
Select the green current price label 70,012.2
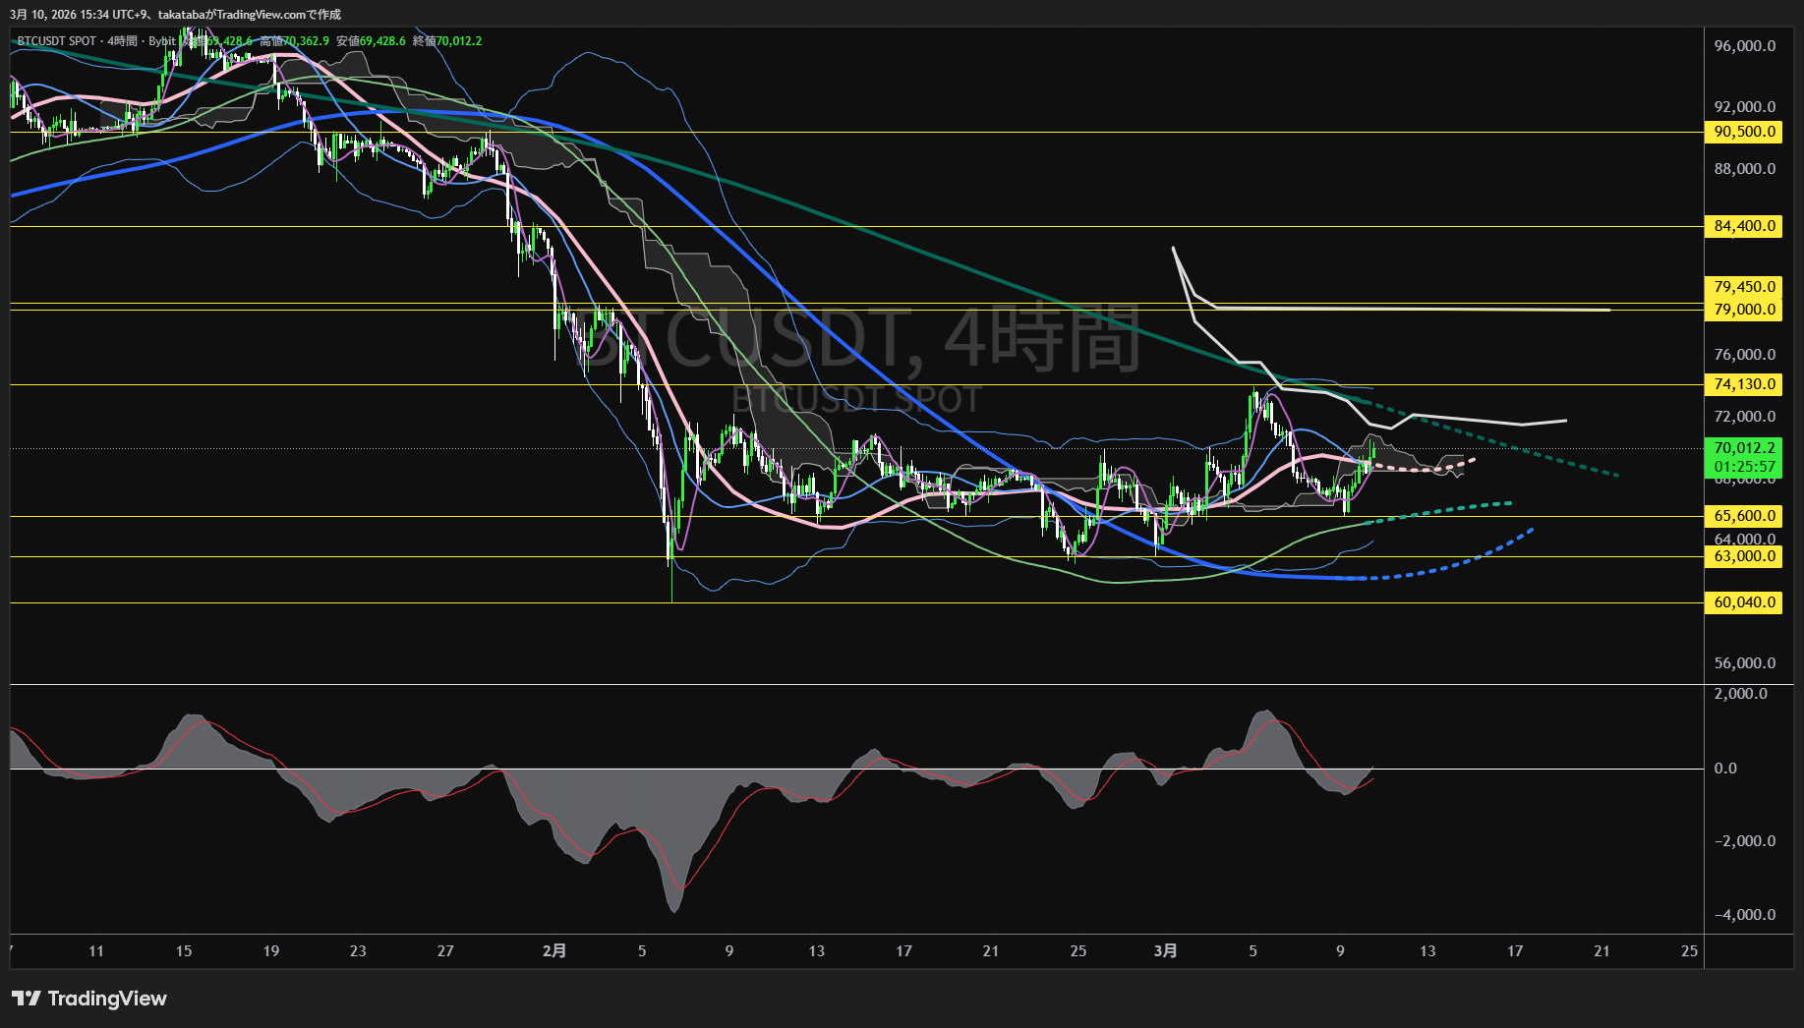click(x=1743, y=445)
